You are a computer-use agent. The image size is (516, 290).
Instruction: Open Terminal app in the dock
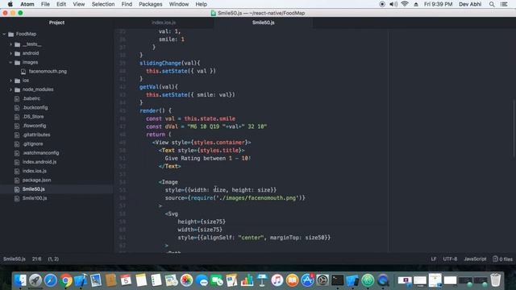pos(338,280)
